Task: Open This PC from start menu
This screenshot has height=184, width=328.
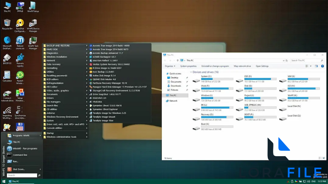Action: pyautogui.click(x=24, y=142)
